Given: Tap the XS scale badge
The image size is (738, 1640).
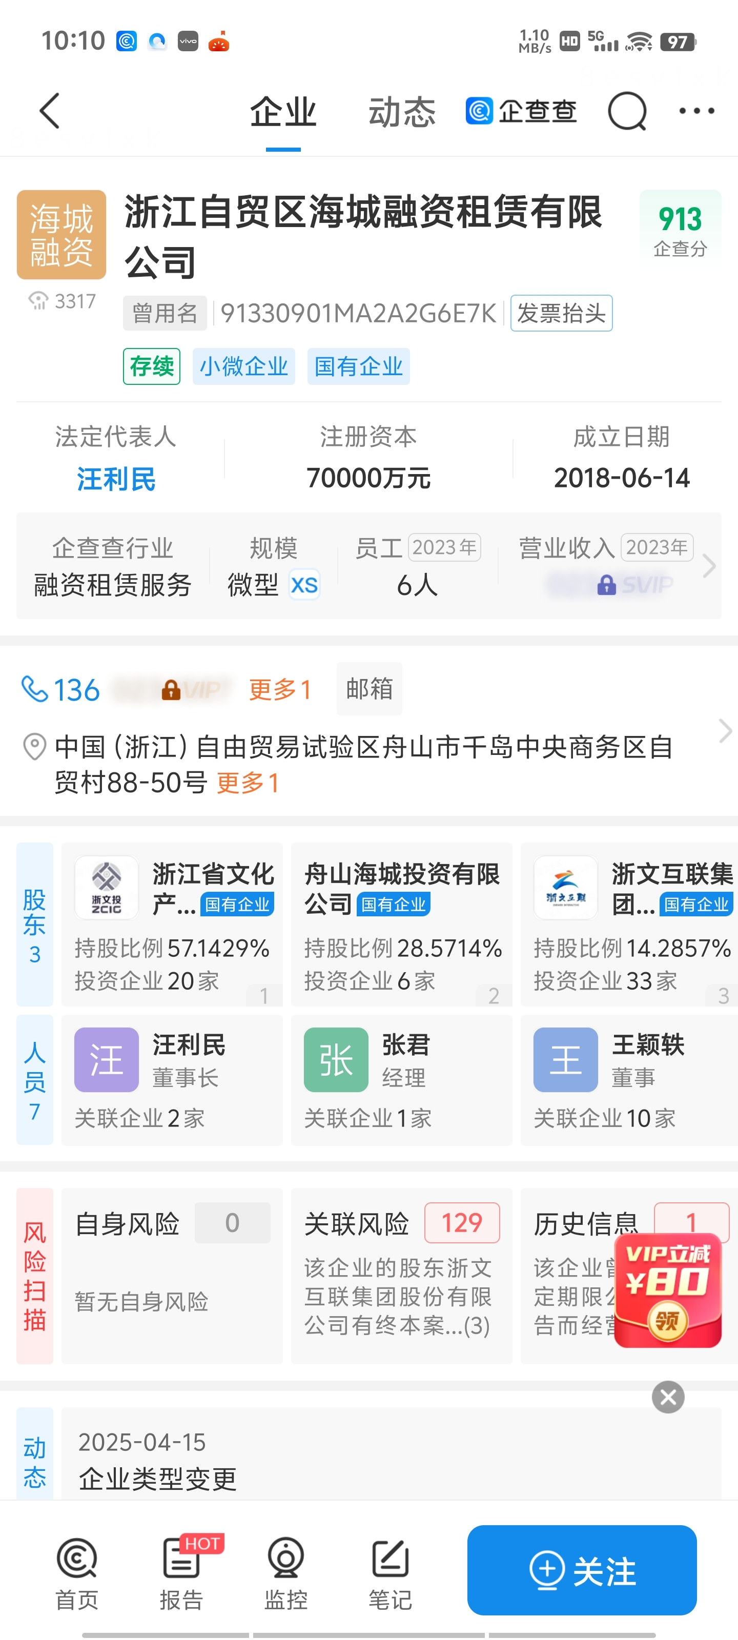Looking at the screenshot, I should (304, 584).
